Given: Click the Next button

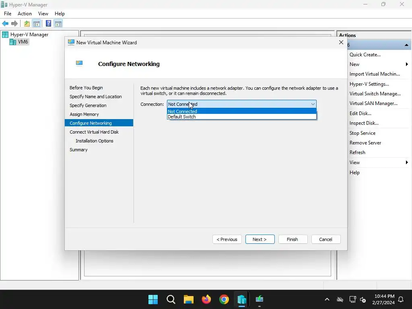Looking at the screenshot, I should 260,239.
